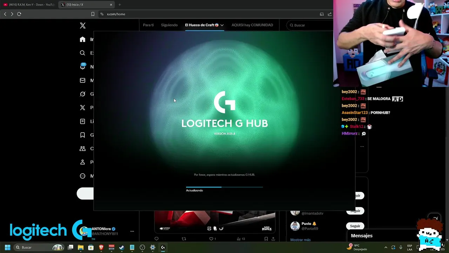The image size is (449, 253).
Task: Switch to Siguiendo tab
Action: click(x=169, y=25)
